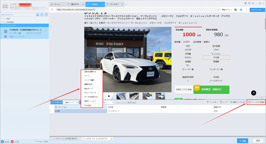This screenshot has height=144, width=266.
Task: Click the フィールドを追加 button
Action: click(x=256, y=102)
